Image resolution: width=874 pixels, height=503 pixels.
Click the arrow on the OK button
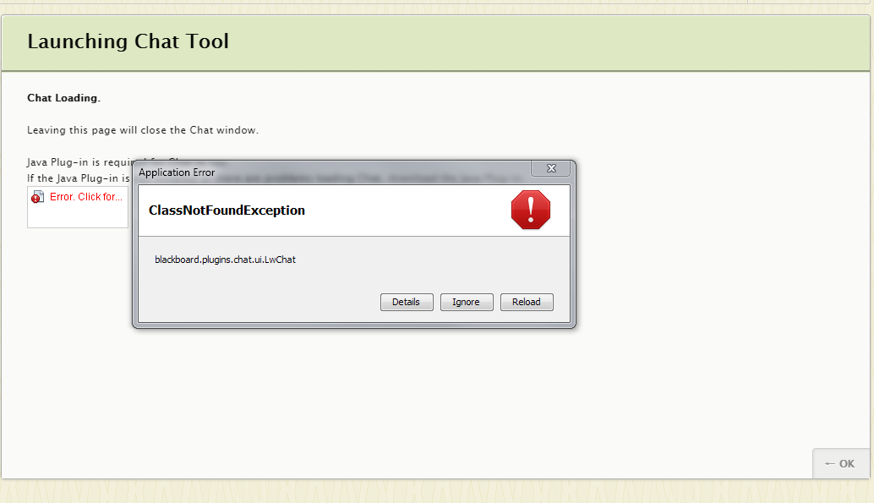pos(829,464)
